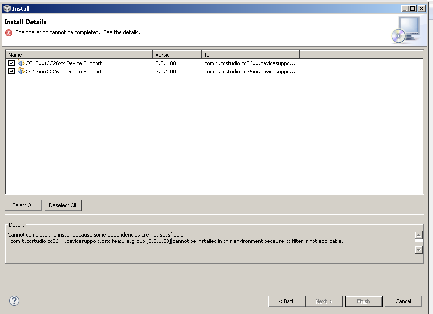Select the first row's com.ti.ccstudio Id cell

pyautogui.click(x=250, y=63)
